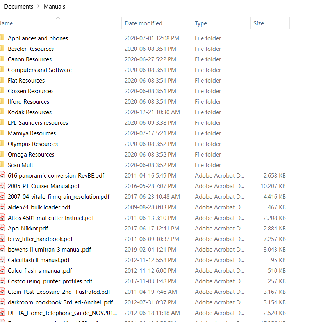
Task: Select file bowens_illumitran-3 manual.pdf
Action: (50, 249)
